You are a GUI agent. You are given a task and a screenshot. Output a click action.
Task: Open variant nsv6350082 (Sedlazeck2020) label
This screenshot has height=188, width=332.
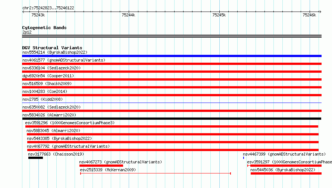pos(51,107)
